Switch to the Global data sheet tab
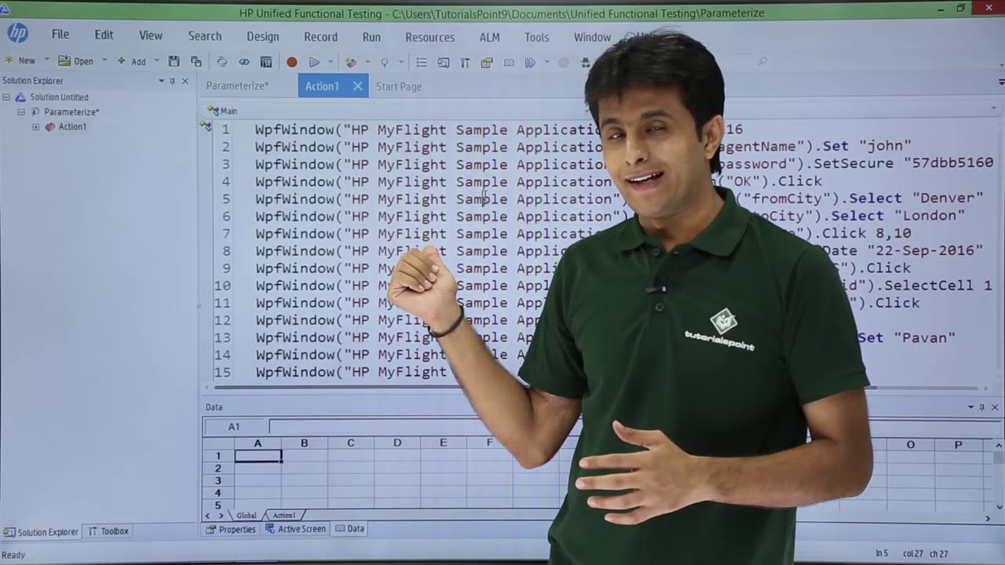This screenshot has width=1005, height=565. point(246,516)
